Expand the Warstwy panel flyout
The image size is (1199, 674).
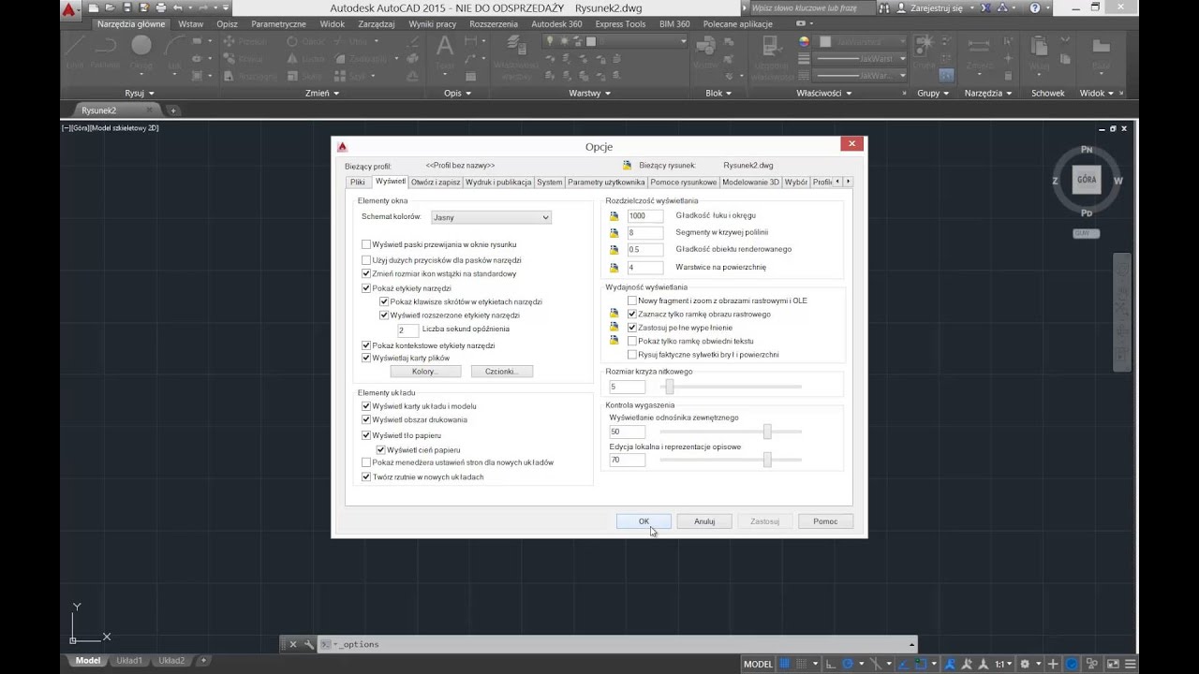[x=589, y=93]
